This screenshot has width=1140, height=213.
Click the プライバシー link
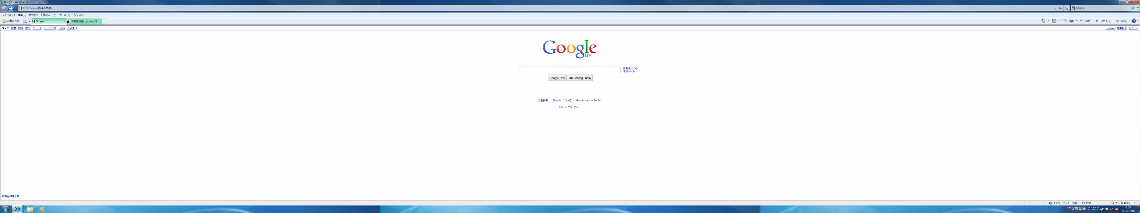pos(574,107)
